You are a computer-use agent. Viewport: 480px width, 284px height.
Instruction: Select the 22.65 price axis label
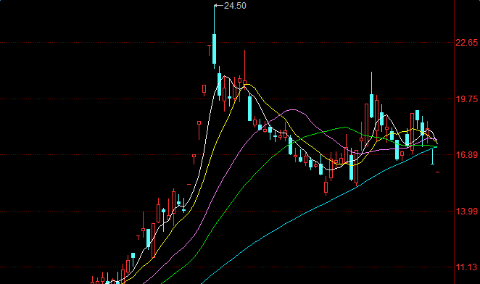tap(466, 43)
